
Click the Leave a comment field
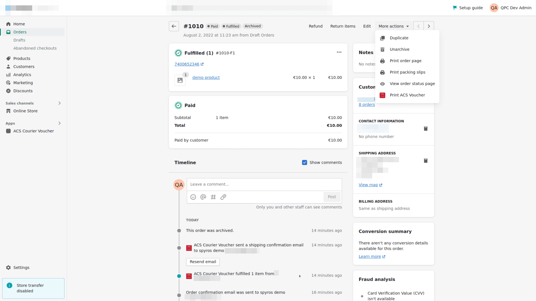264,184
